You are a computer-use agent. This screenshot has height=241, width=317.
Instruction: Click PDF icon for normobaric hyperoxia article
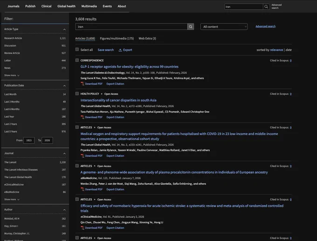pyautogui.click(x=83, y=228)
